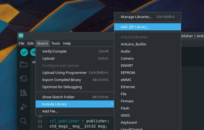204x130 pixels.
Task: Click the Arduino IDE logo in title bar
Action: (x=21, y=36)
